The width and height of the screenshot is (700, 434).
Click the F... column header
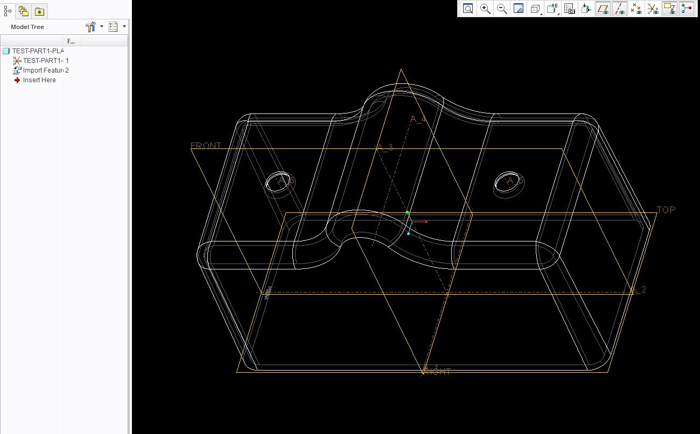click(73, 41)
